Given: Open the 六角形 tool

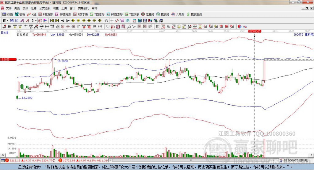Looking at the screenshot, I should pos(178,14).
